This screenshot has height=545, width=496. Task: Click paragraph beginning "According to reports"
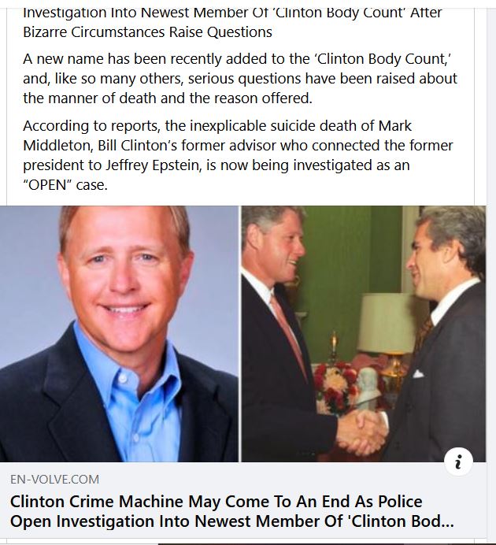(238, 155)
